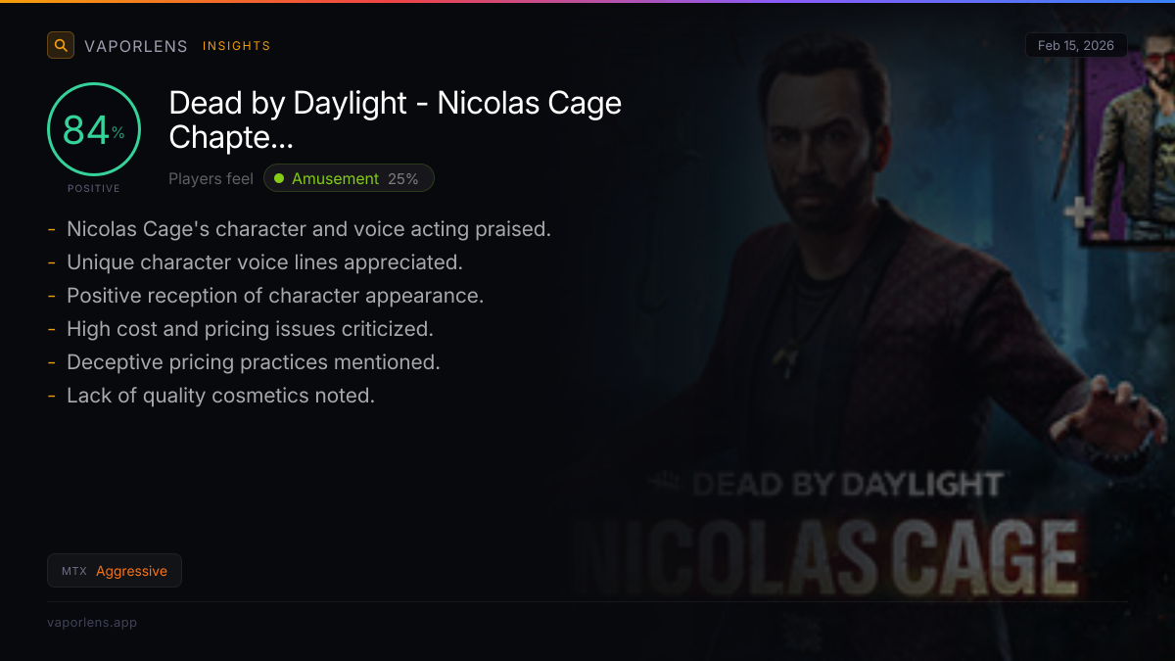
Task: Click the large NICOLAS CAGE banner text
Action: coord(825,558)
